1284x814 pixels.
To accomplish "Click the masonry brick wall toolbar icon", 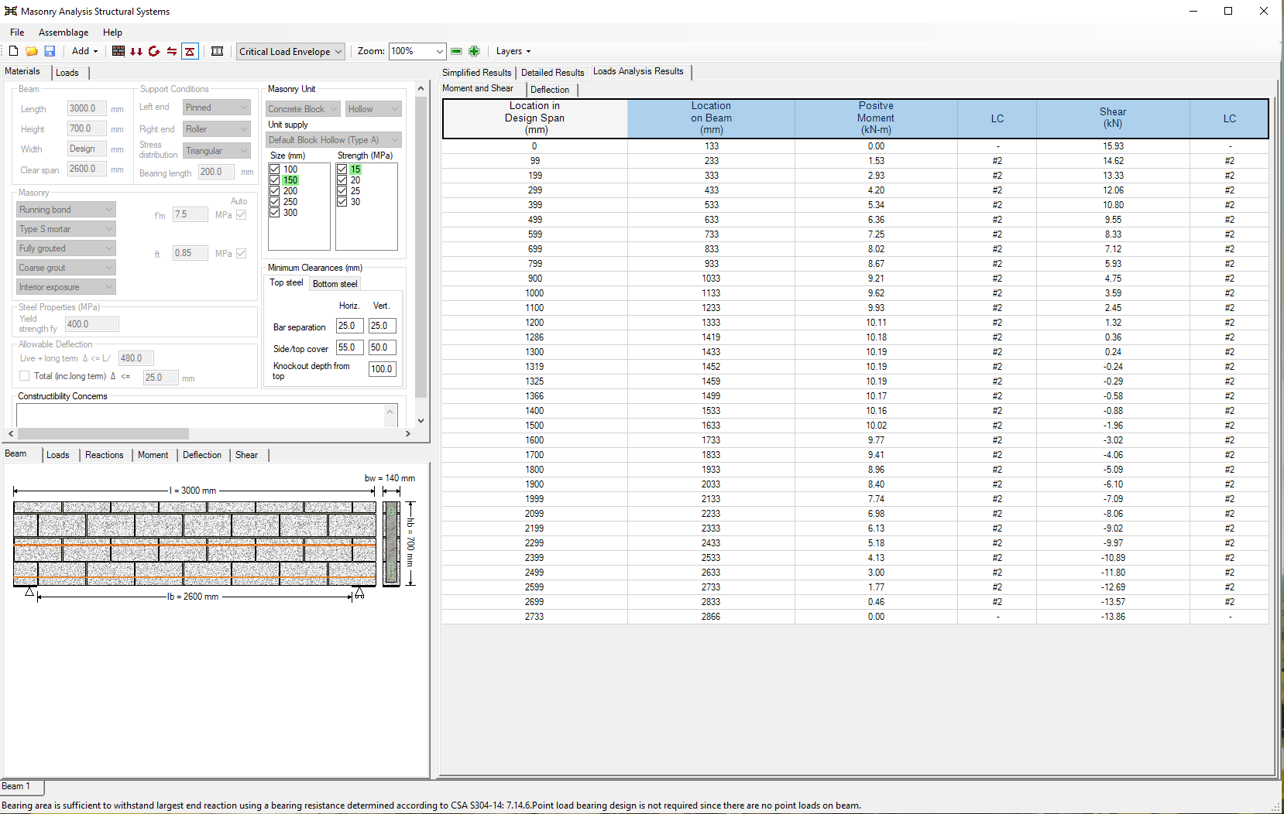I will [x=118, y=51].
